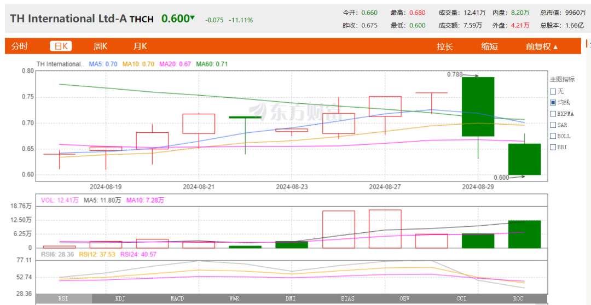Viewport: 591px width, 305px height.
Task: Check the BBI indicator box
Action: (x=553, y=147)
